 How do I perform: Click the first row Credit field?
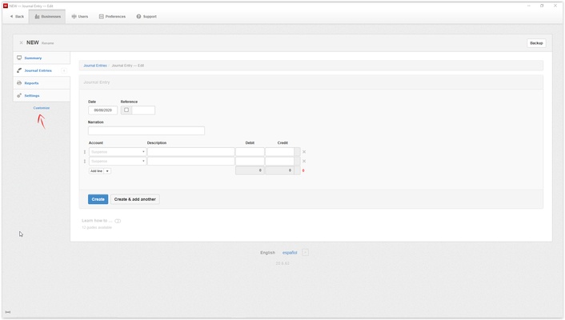tap(279, 152)
